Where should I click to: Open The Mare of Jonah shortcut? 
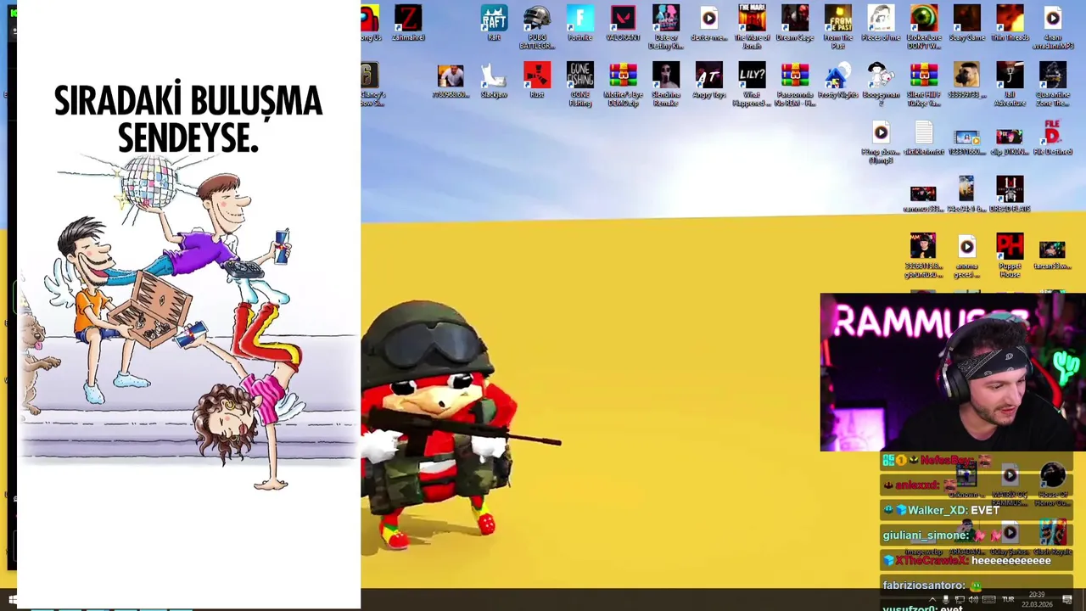tap(752, 27)
